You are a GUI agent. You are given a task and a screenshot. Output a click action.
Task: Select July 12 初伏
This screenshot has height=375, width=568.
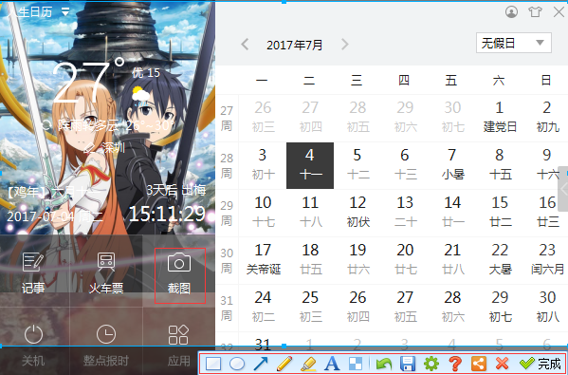click(357, 213)
